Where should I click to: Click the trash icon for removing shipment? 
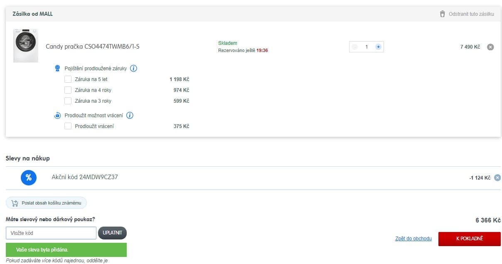point(442,14)
